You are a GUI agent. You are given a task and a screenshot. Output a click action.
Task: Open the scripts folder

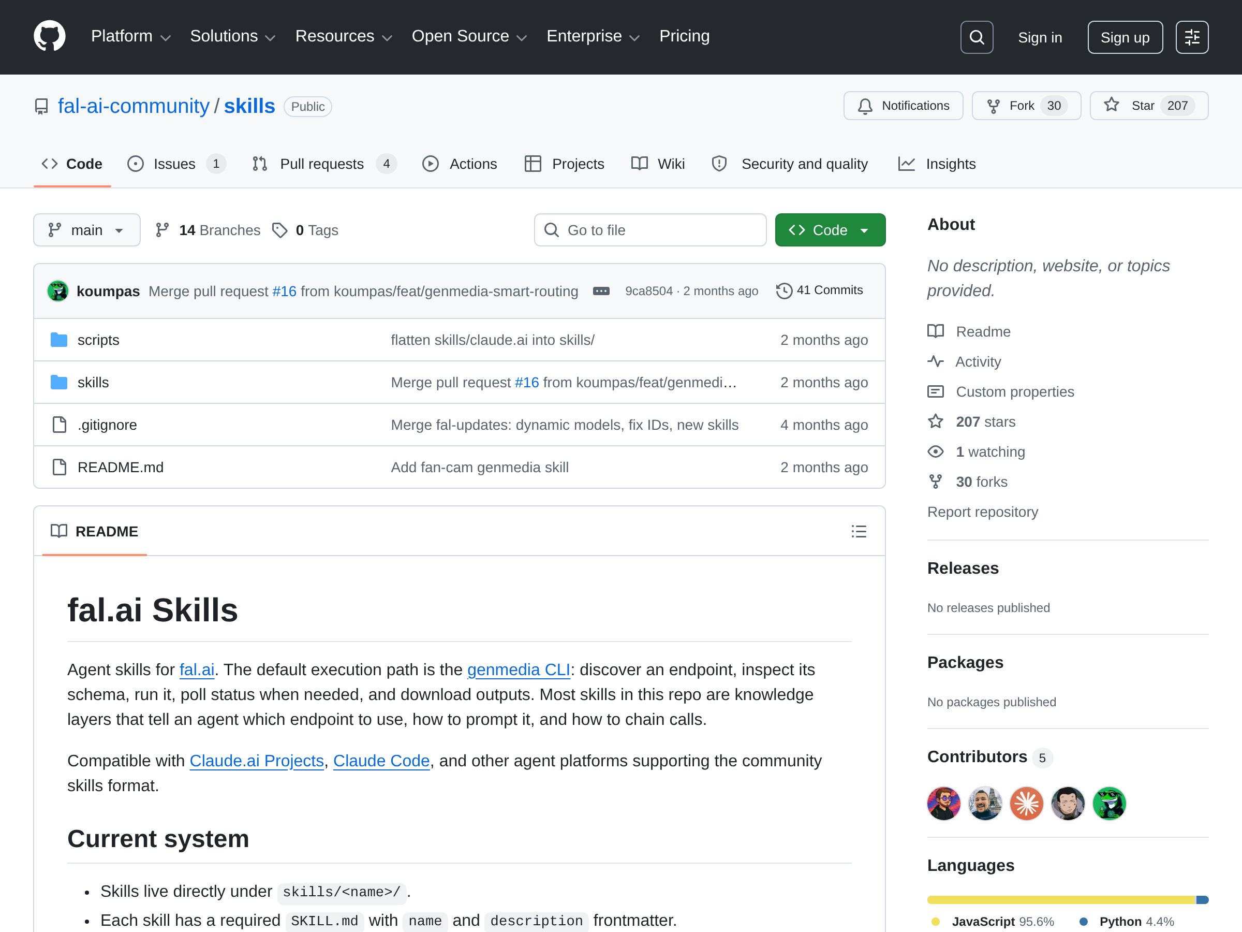click(x=98, y=340)
